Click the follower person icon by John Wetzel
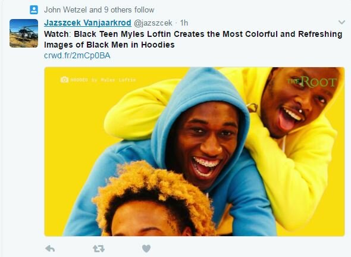The image size is (351, 257). (34, 10)
